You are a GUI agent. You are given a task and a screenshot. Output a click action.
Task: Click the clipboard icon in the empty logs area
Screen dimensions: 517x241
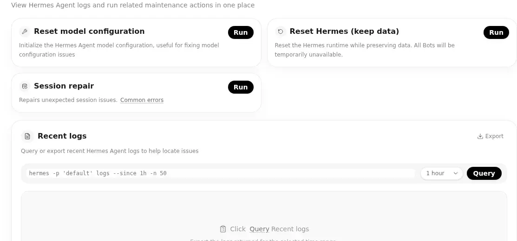tap(223, 229)
